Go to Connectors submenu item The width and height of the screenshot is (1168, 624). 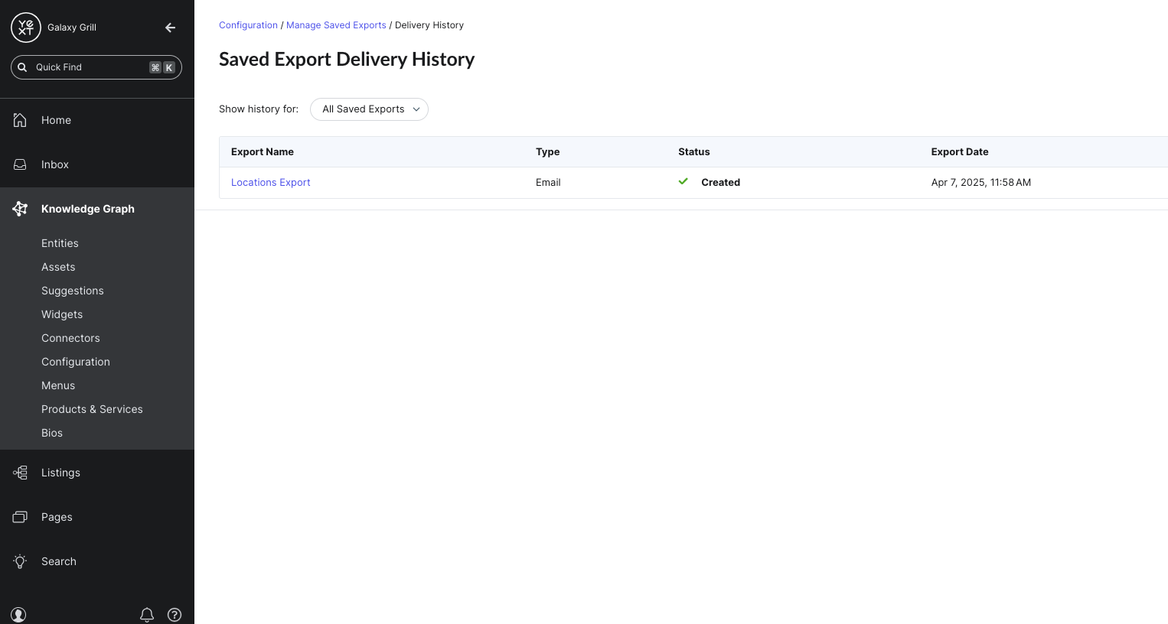tap(70, 338)
